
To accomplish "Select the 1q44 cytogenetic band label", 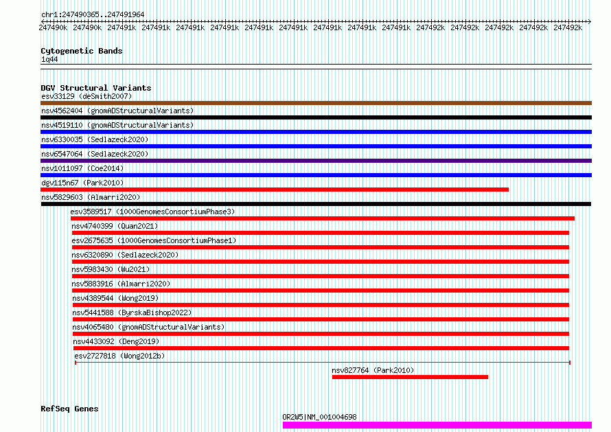I will point(49,59).
